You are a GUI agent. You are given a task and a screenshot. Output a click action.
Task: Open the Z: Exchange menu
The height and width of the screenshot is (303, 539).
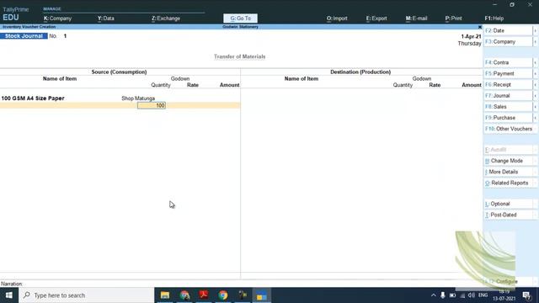(x=166, y=19)
